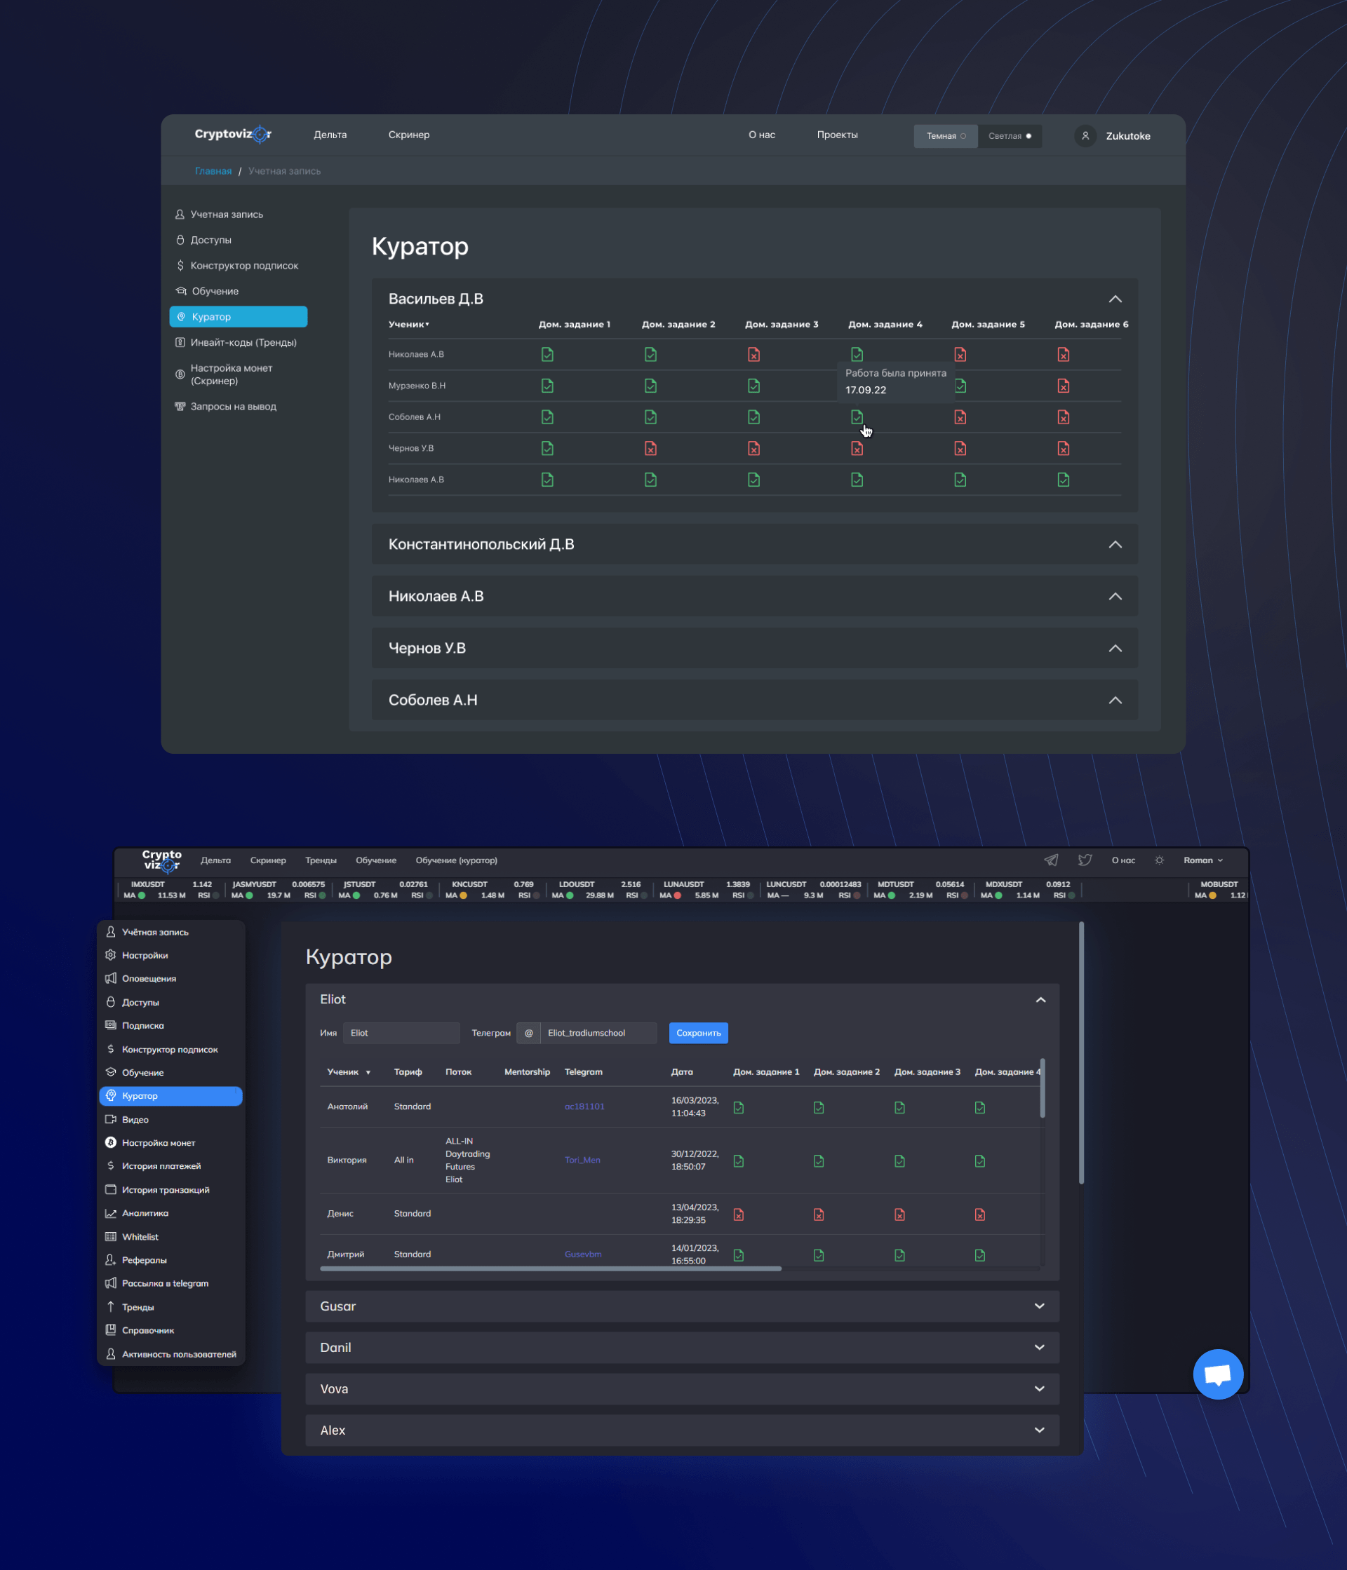Expand the Gusar section

(x=1039, y=1306)
